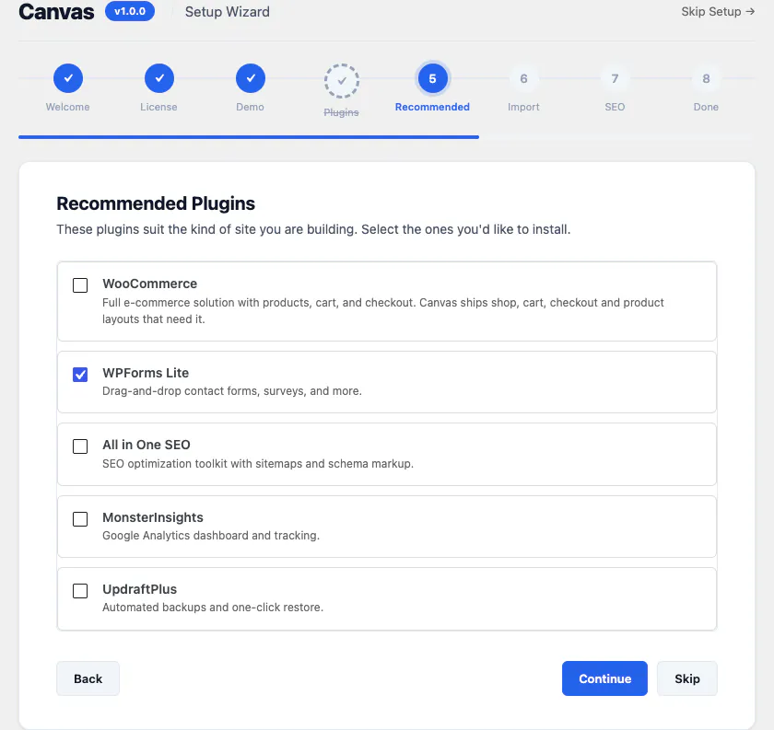Click 'Google Analytics dashboard and tracking.' description
This screenshot has height=730, width=774.
(211, 535)
